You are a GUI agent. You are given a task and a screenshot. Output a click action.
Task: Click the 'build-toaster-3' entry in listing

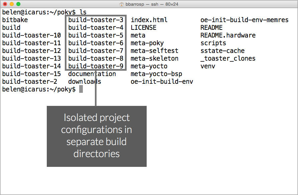(x=96, y=20)
